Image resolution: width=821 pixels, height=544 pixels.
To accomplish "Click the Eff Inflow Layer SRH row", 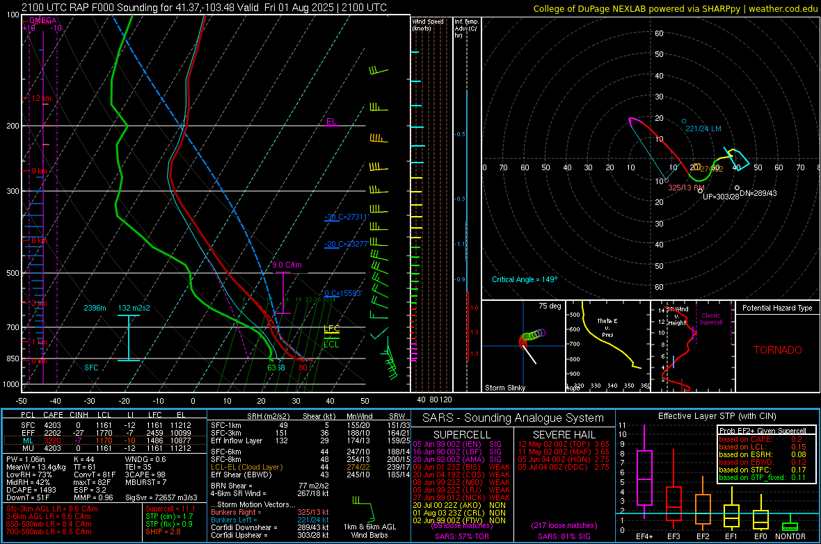I will click(309, 440).
